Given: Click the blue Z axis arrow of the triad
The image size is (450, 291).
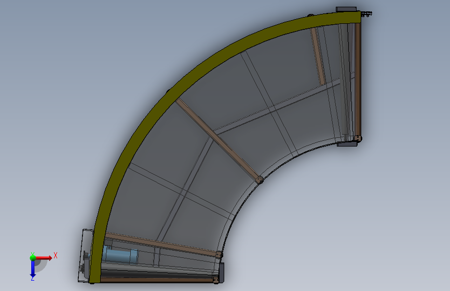Looking at the screenshot, I should [33, 269].
